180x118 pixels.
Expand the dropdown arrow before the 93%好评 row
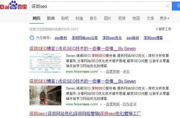click(x=101, y=104)
